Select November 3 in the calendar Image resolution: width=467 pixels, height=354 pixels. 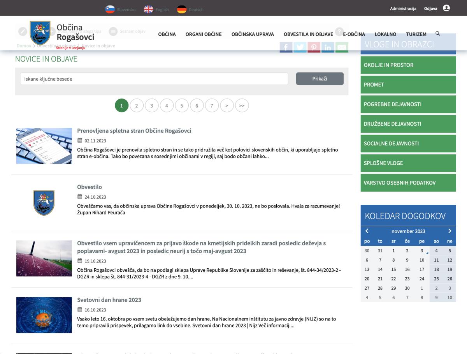click(422, 251)
